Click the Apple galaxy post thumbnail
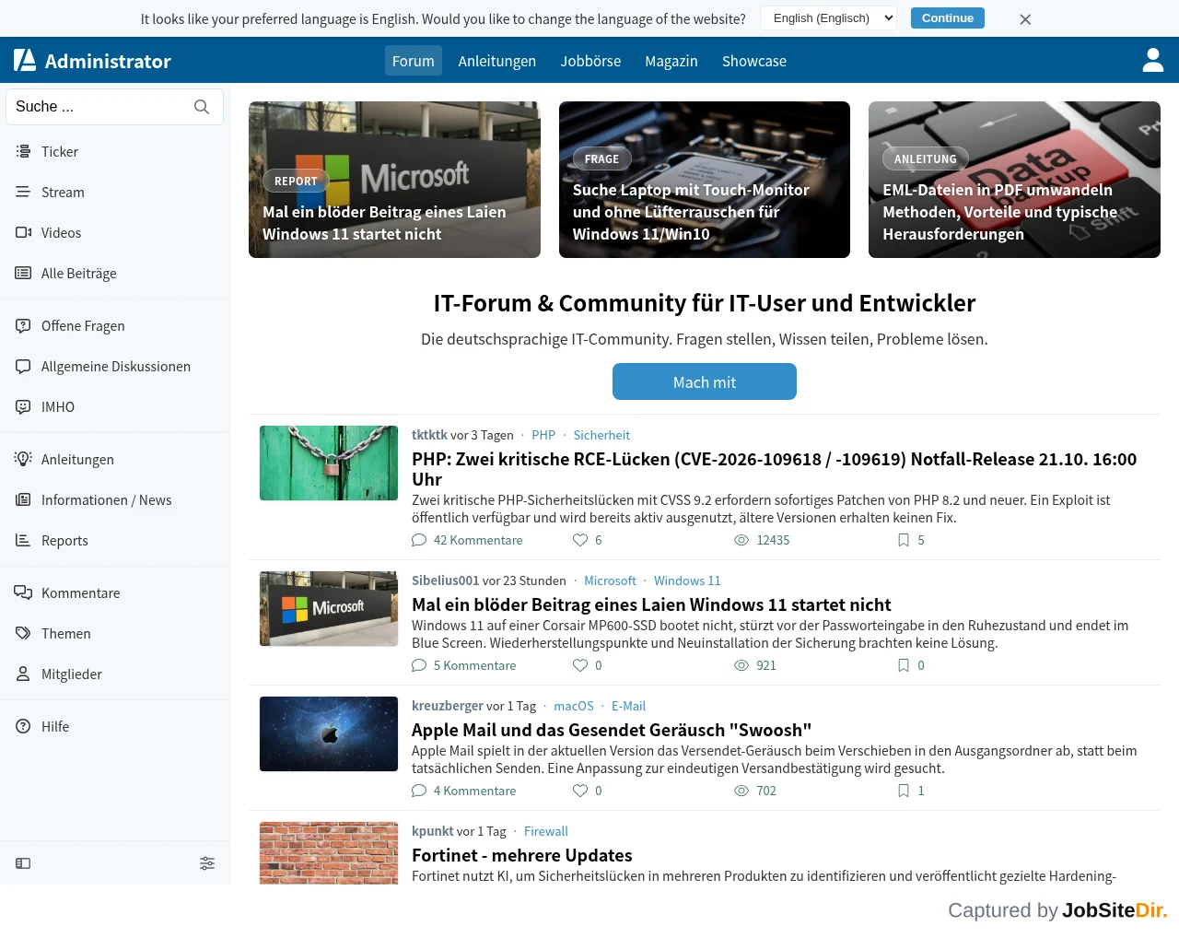The width and height of the screenshot is (1179, 938). coord(329,733)
